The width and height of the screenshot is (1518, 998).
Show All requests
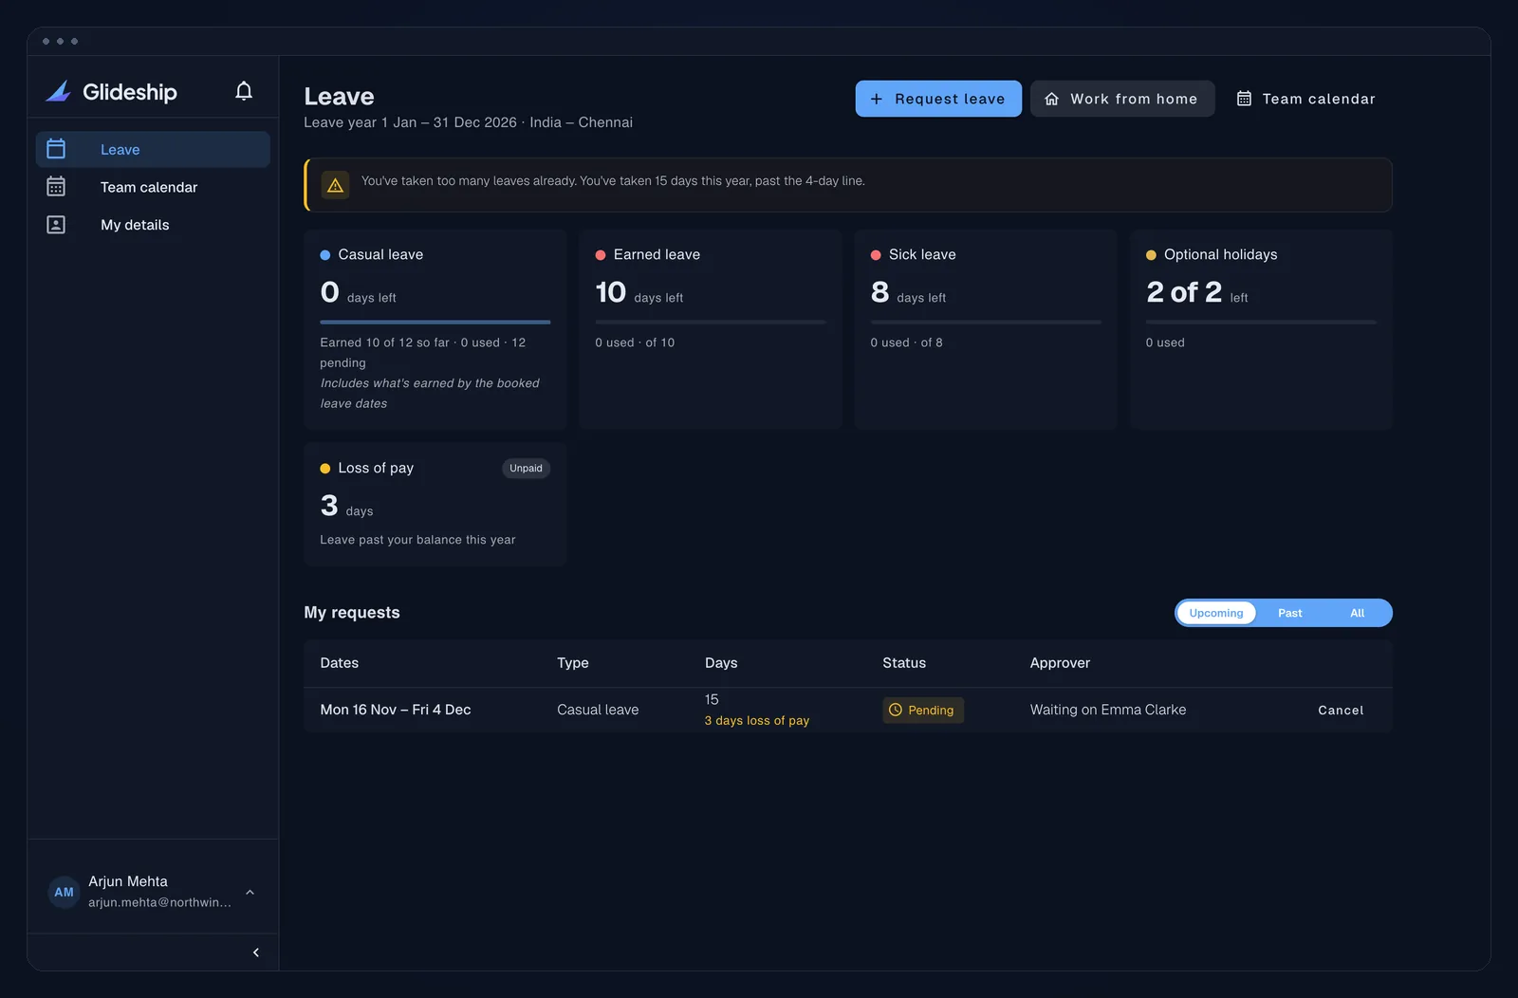[1358, 613]
